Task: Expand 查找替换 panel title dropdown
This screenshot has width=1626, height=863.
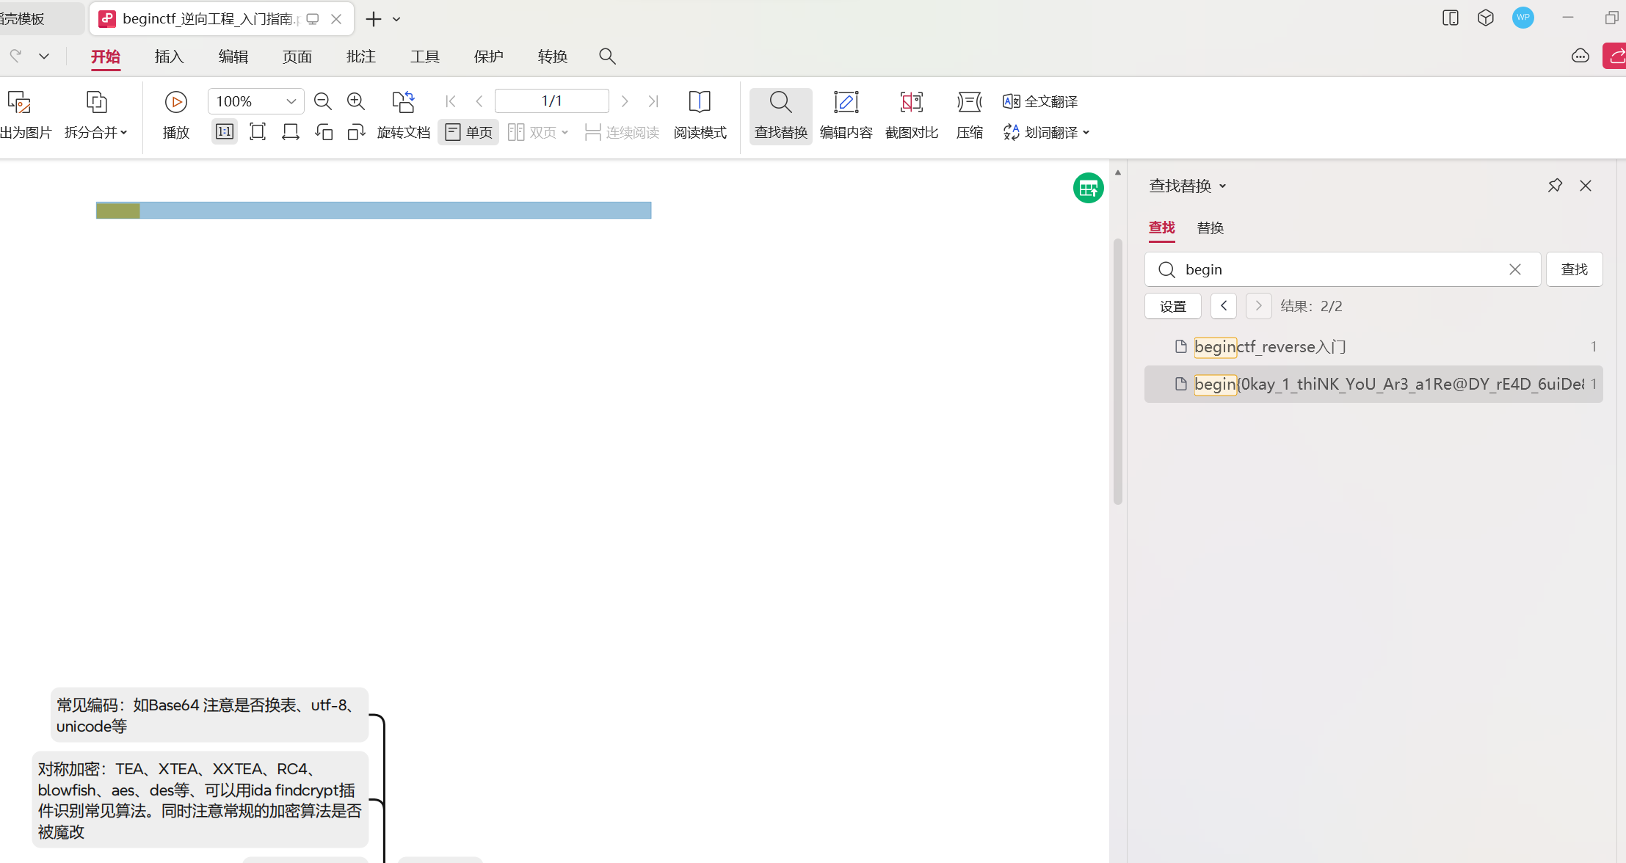Action: click(1223, 186)
